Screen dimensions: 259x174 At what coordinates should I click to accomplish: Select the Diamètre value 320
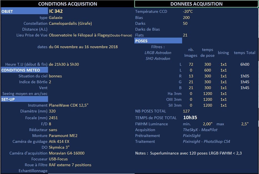52,111
